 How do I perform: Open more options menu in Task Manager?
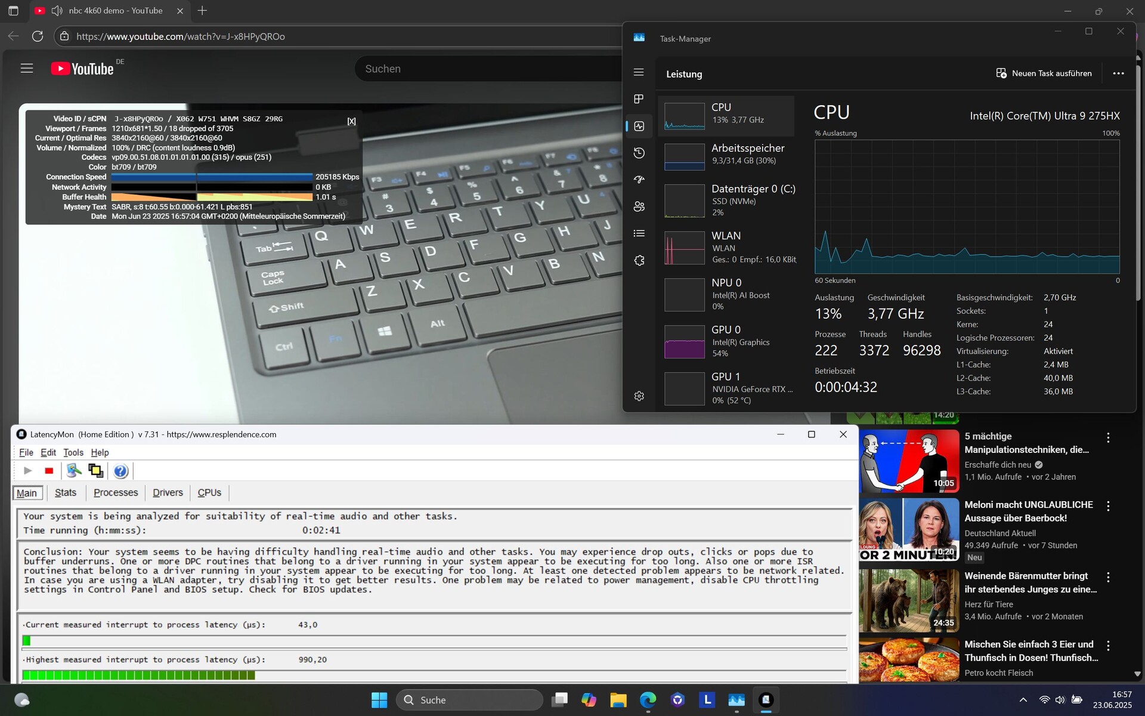coord(1118,73)
